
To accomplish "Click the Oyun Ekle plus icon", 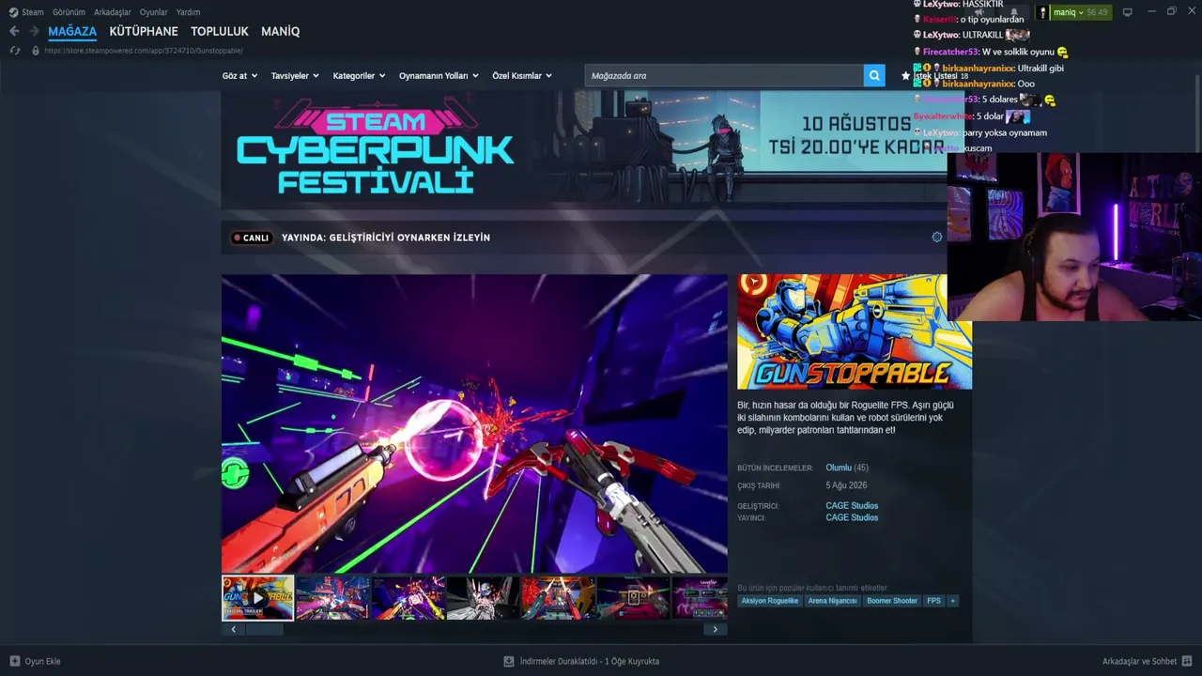I will click(14, 661).
